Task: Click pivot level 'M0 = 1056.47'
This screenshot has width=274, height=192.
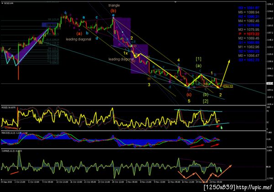Action: (249, 56)
